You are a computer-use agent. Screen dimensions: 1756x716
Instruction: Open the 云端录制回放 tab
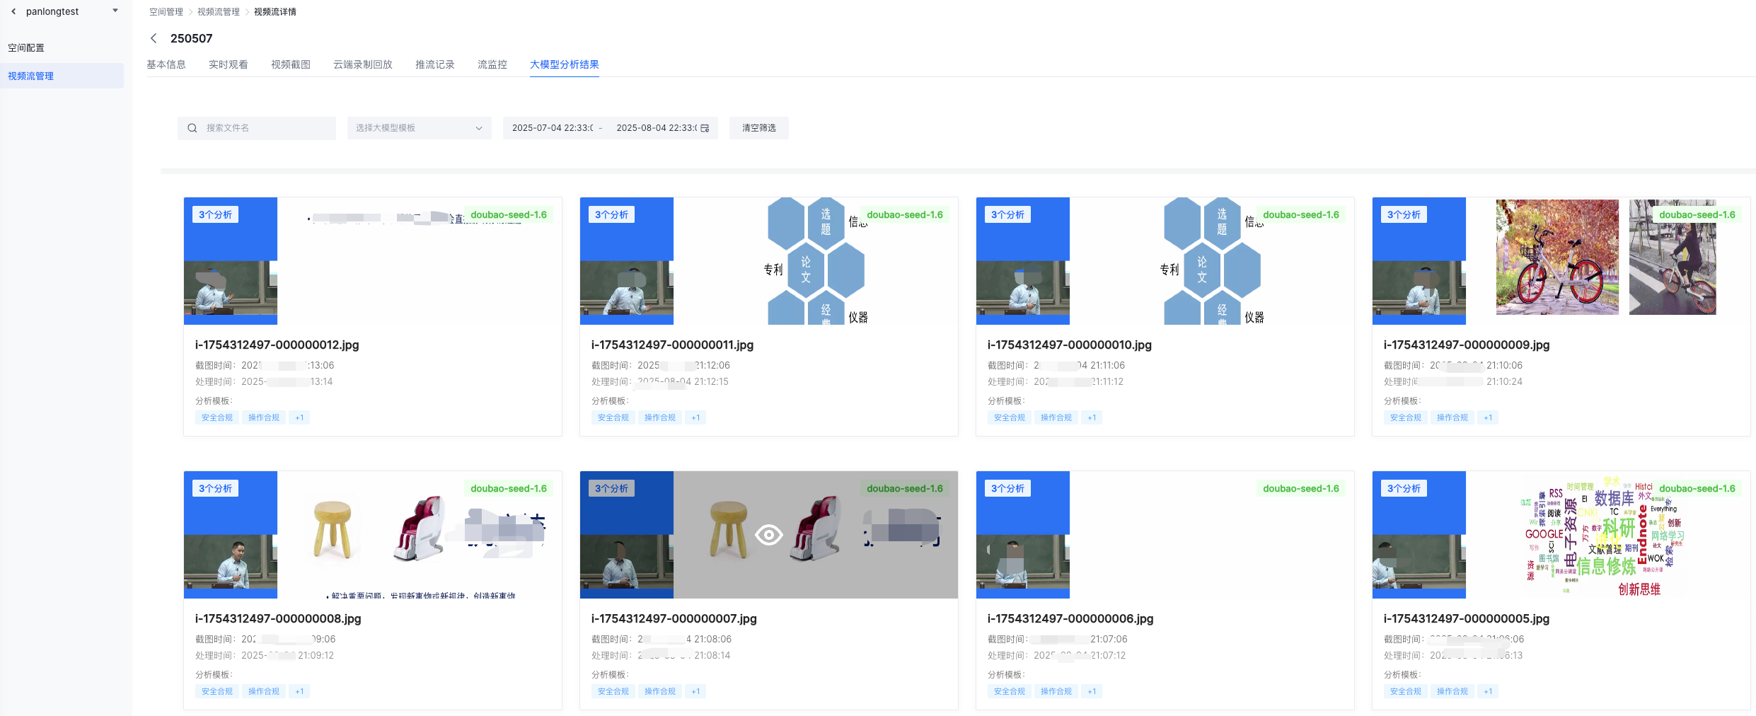coord(362,64)
